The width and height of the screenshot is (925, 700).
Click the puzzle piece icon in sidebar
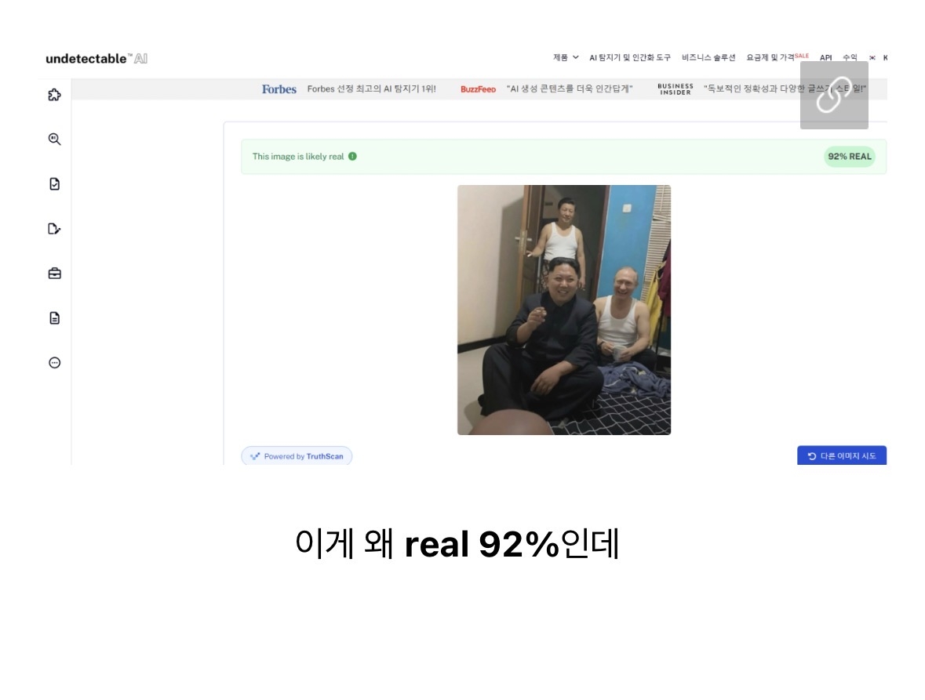click(x=54, y=95)
